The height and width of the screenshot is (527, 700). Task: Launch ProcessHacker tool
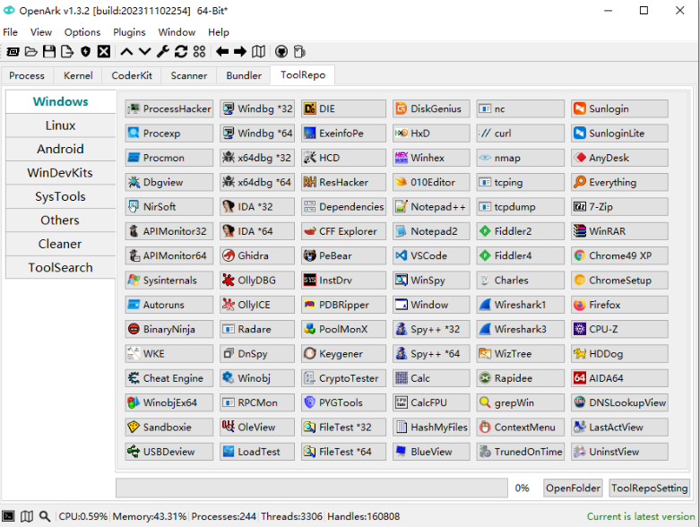point(169,108)
